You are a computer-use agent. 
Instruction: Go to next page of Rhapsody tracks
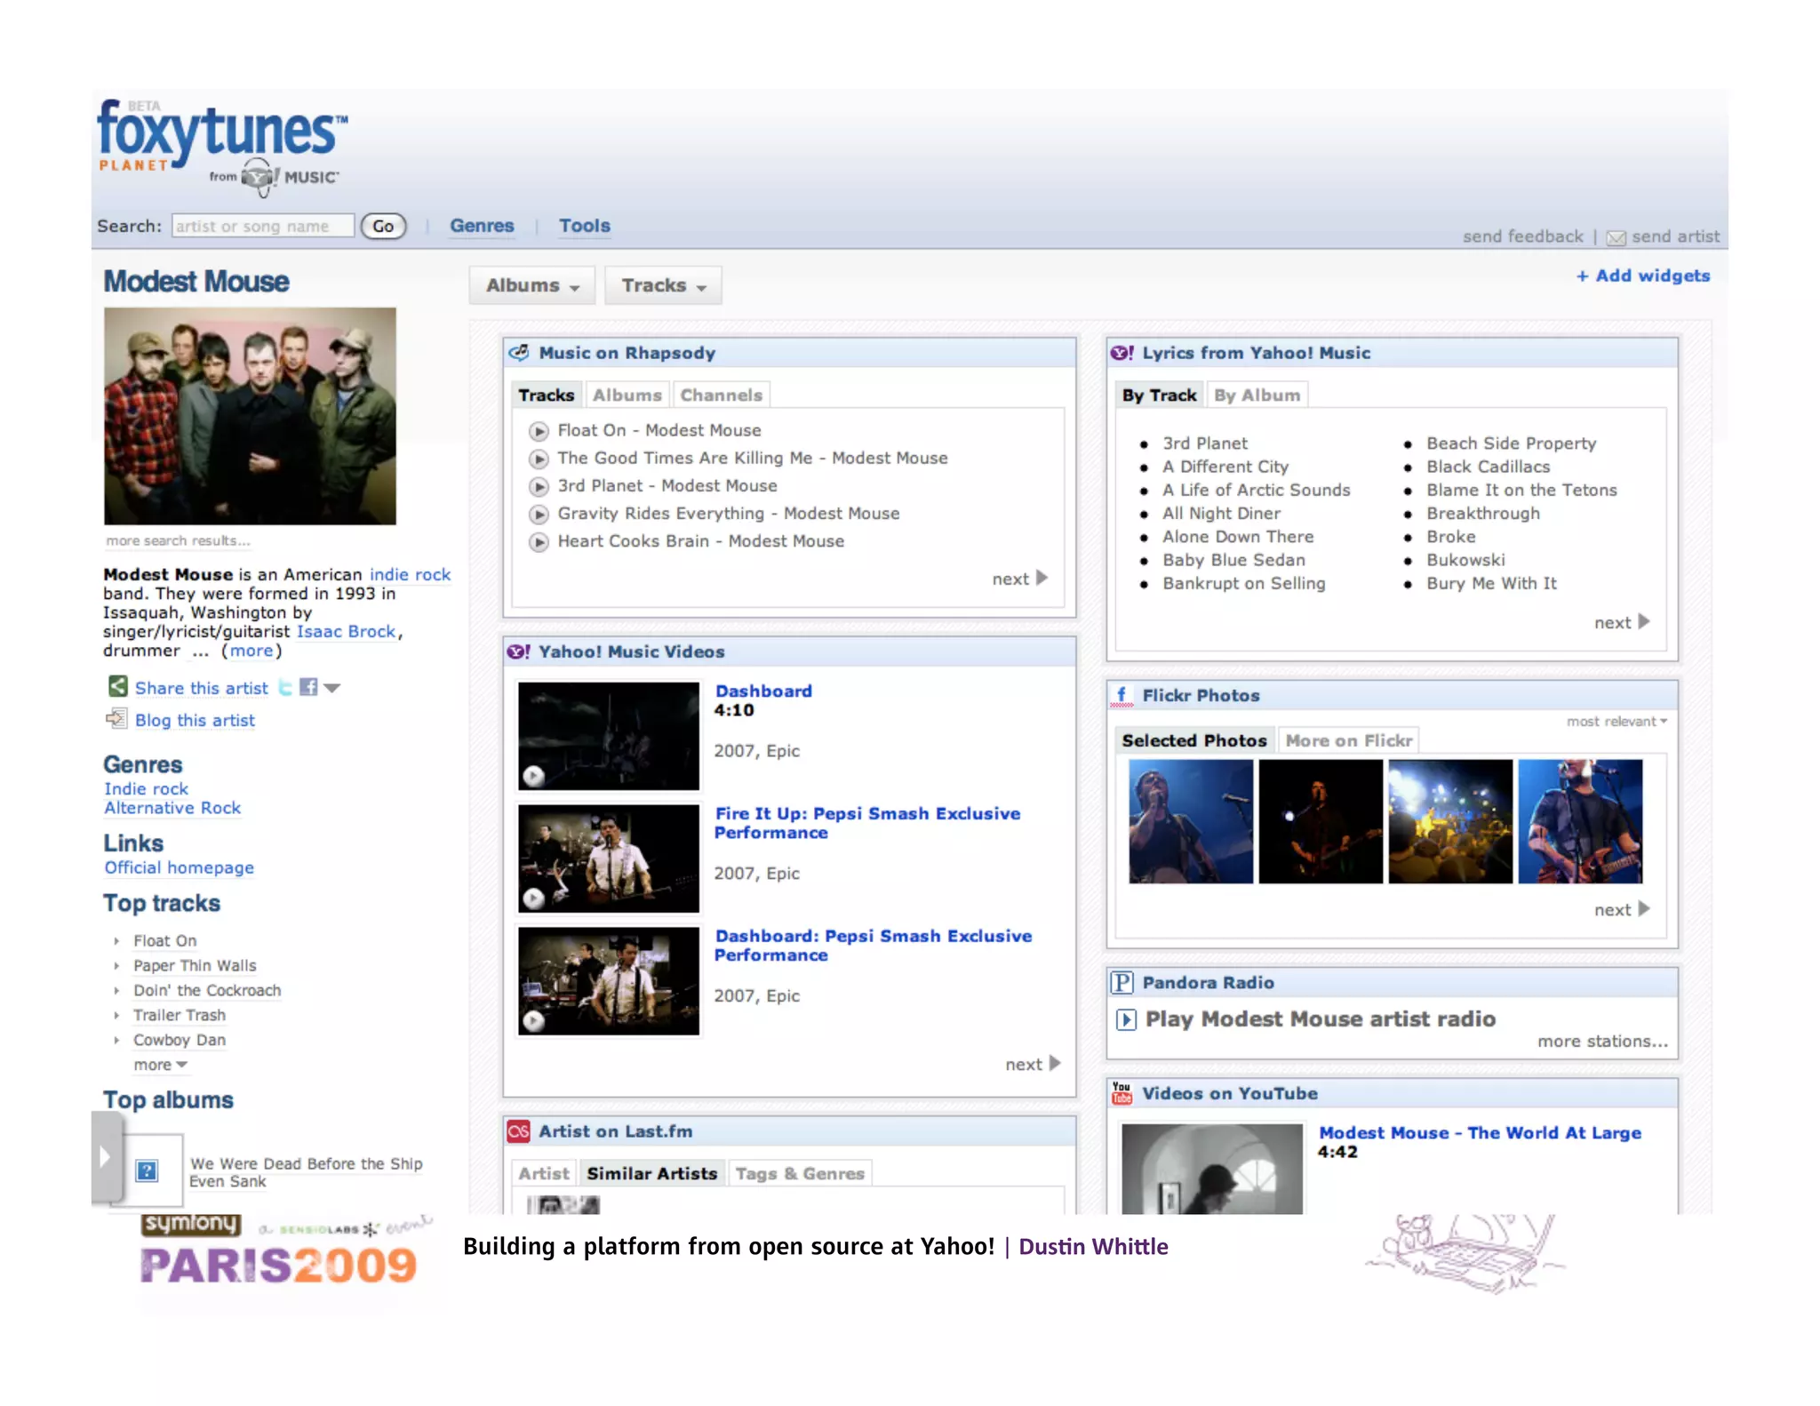pos(1020,579)
